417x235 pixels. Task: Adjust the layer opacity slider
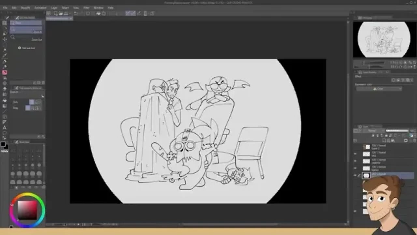point(397,131)
